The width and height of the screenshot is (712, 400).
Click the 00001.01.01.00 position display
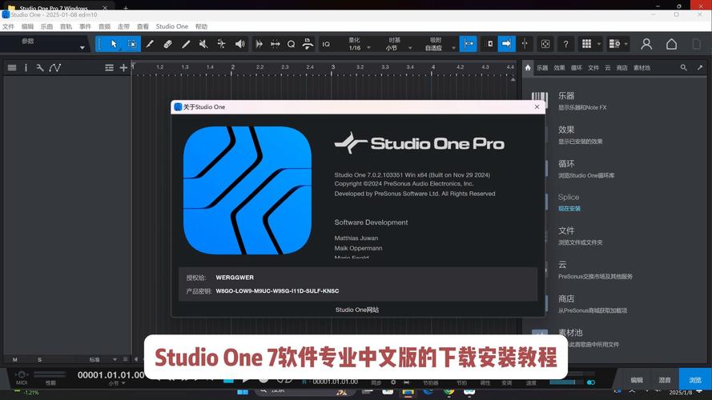coord(111,375)
